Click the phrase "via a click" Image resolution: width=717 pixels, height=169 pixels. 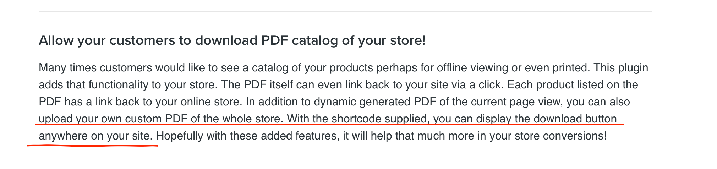coord(478,84)
